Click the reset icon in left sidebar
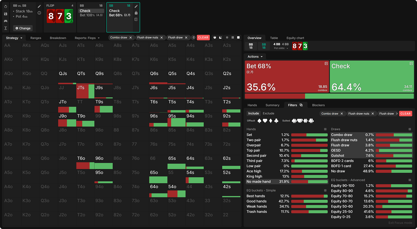The height and width of the screenshot is (229, 417). [x=5, y=7]
